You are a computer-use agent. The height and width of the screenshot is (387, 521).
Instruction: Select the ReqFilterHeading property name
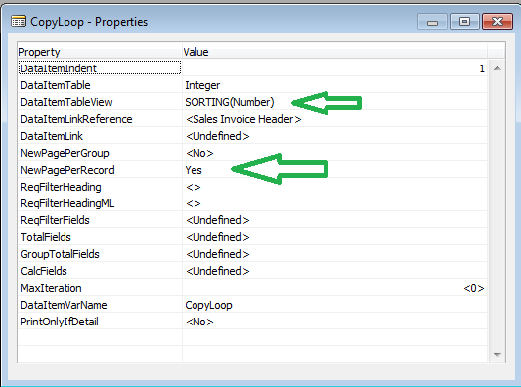[x=61, y=187]
